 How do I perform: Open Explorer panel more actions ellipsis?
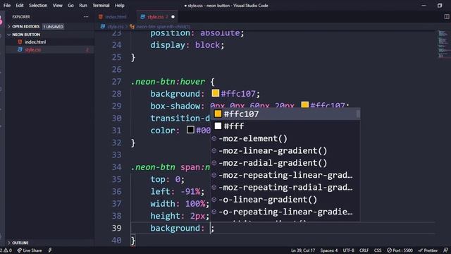tap(86, 17)
